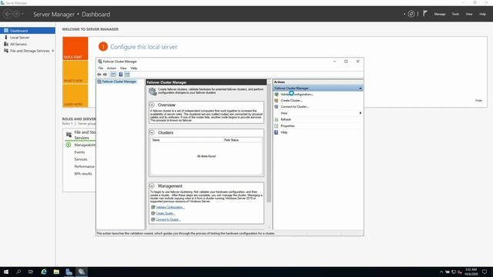This screenshot has height=277, width=493.
Task: Click Refresh in the Actions pane
Action: (286, 120)
